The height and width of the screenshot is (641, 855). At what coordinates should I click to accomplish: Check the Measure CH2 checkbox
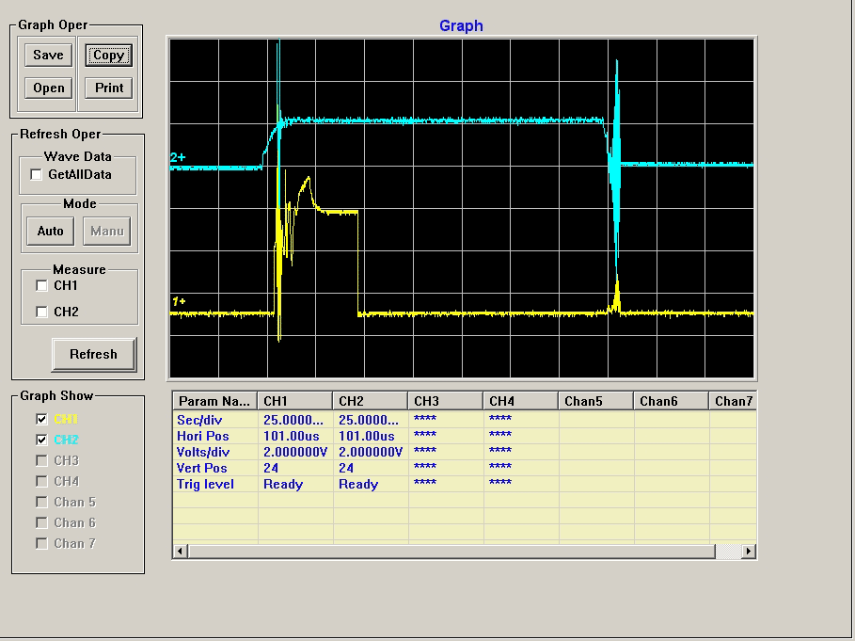point(41,312)
